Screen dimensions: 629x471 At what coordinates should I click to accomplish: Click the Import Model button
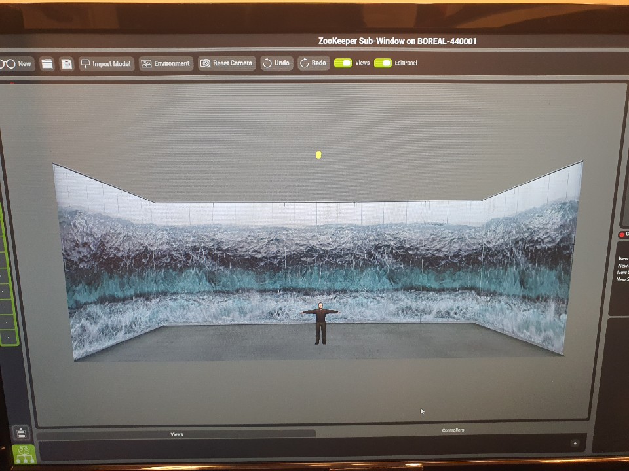[106, 63]
